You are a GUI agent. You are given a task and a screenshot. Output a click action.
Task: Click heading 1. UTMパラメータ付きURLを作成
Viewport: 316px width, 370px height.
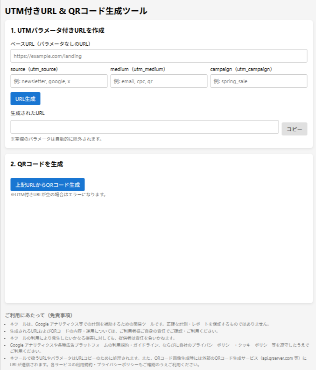(57, 30)
